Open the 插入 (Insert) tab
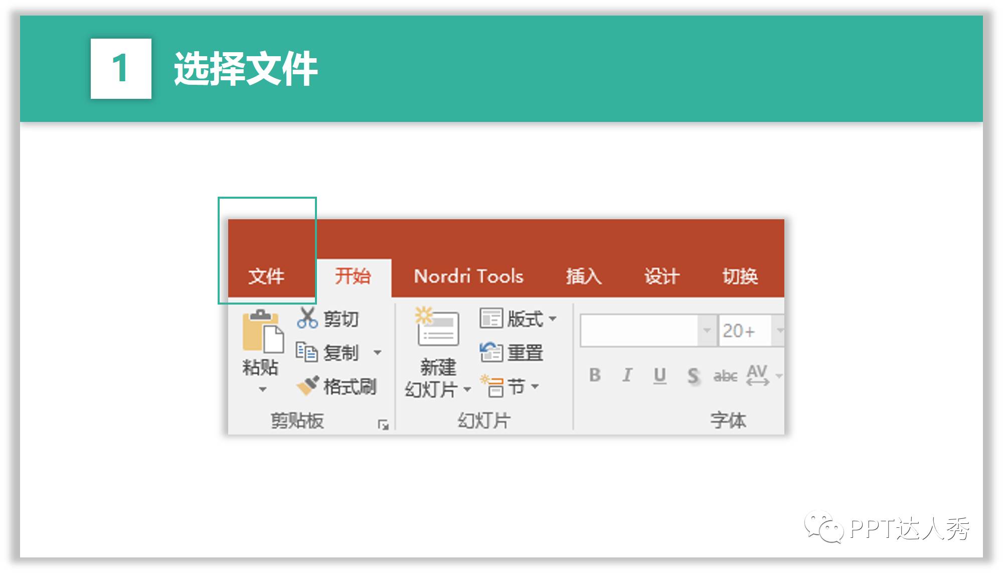1003x573 pixels. click(583, 276)
